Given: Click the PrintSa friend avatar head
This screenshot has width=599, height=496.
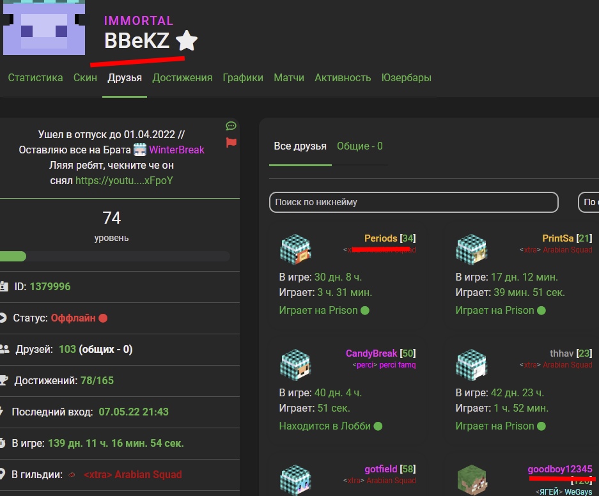Looking at the screenshot, I should pyautogui.click(x=472, y=249).
